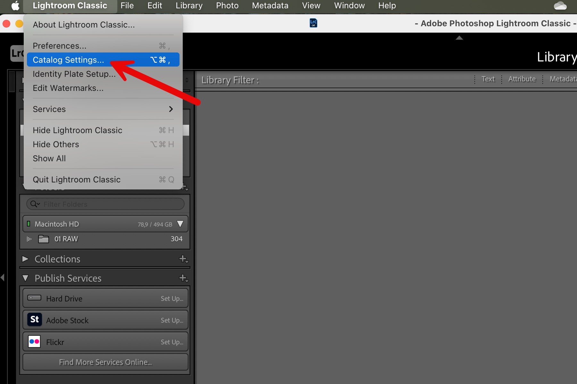Select Hide Lightroom Classic
The height and width of the screenshot is (384, 577).
pos(103,130)
